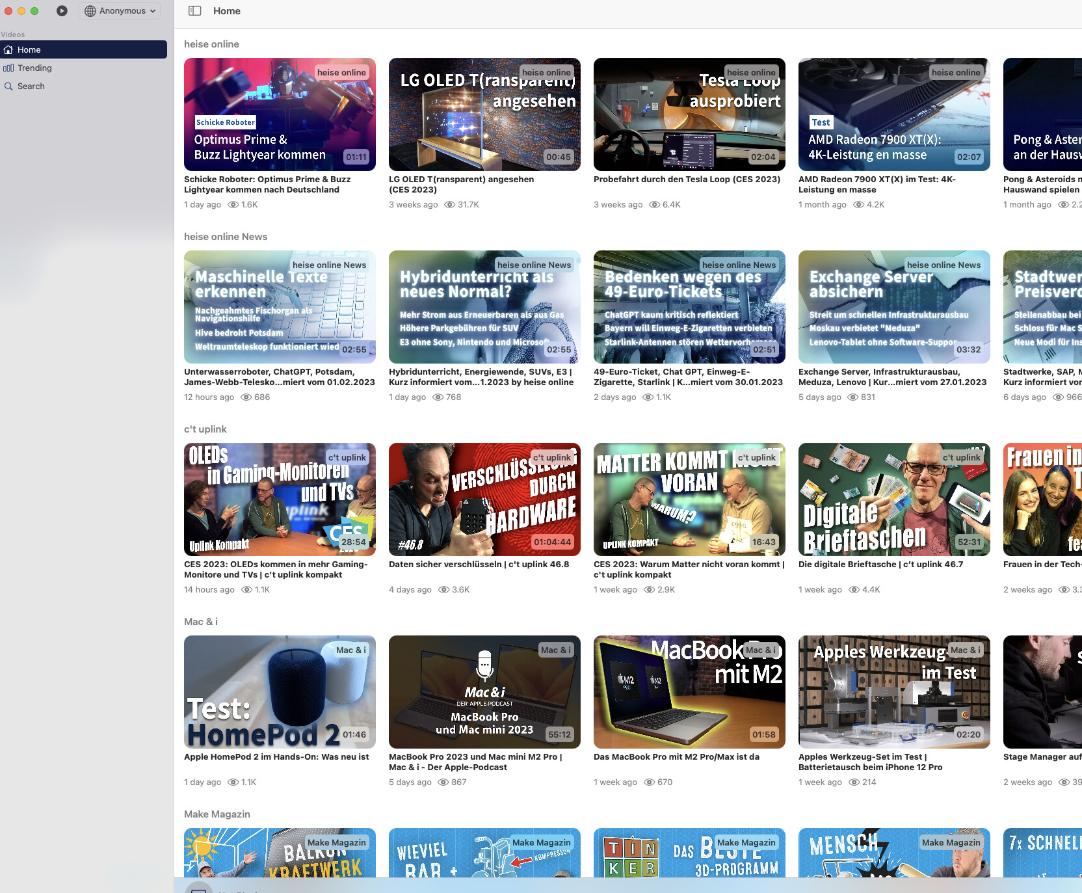Click title CES 2023: OLEDs kommen in mehr Gaming-Monitore

pyautogui.click(x=276, y=570)
